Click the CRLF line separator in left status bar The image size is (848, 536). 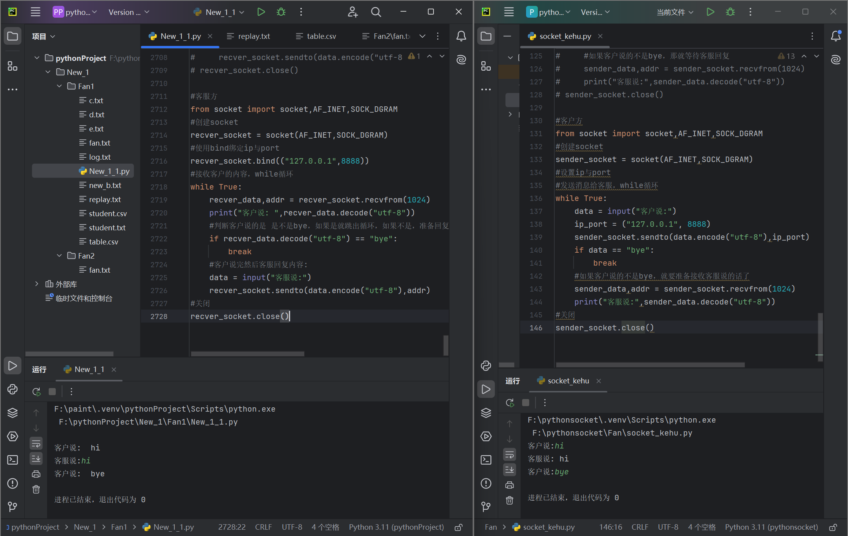pos(263,527)
